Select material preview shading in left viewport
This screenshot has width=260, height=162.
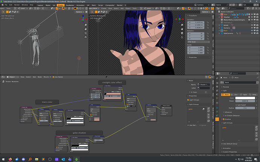pyautogui.click(x=78, y=8)
